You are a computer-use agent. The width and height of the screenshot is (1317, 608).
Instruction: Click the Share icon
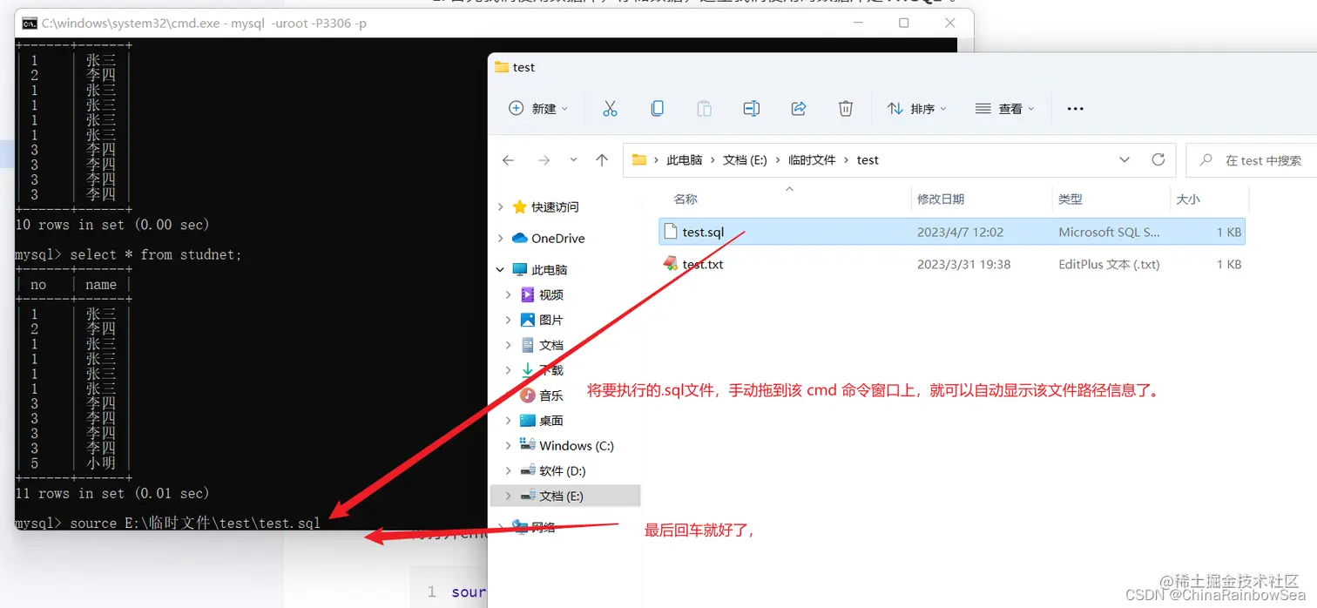pyautogui.click(x=798, y=108)
